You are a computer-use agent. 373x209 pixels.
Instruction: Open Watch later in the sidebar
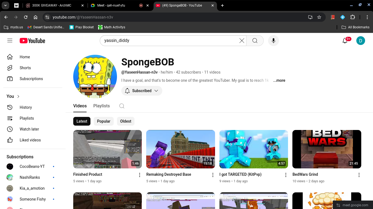(x=33, y=129)
